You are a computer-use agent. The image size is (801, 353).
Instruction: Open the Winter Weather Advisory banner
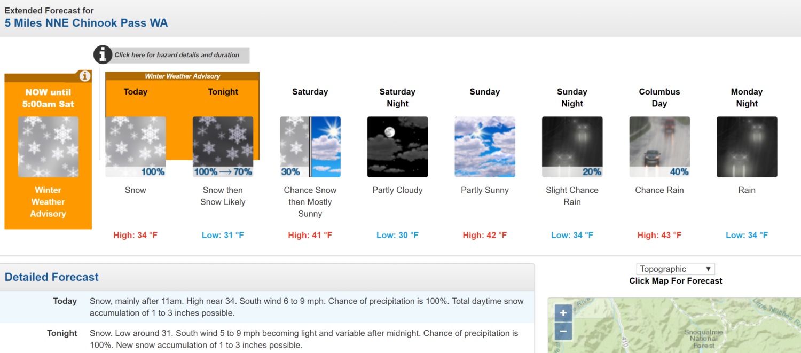coord(183,76)
